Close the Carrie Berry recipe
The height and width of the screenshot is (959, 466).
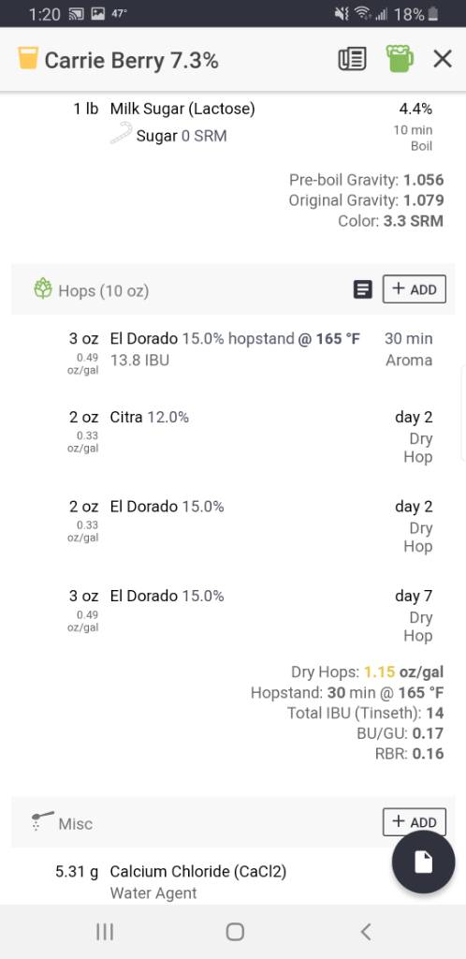443,59
